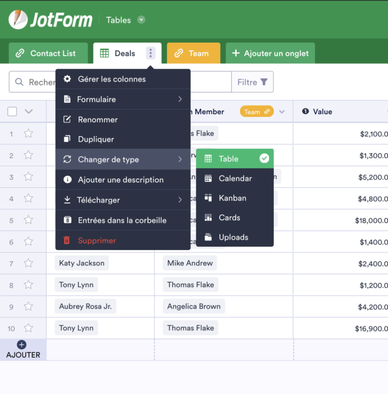
Task: Select Ajouter une description entry
Action: pyautogui.click(x=123, y=180)
